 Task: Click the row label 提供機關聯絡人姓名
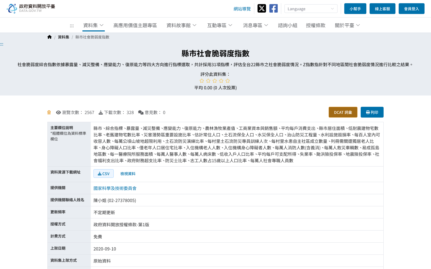coord(67,200)
